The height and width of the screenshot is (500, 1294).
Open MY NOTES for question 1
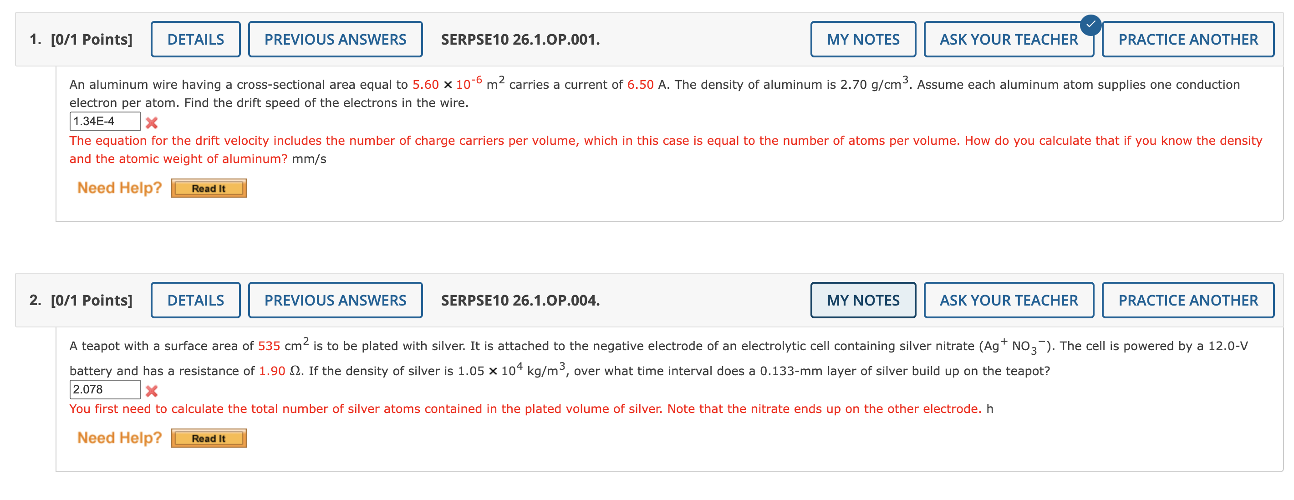point(863,39)
